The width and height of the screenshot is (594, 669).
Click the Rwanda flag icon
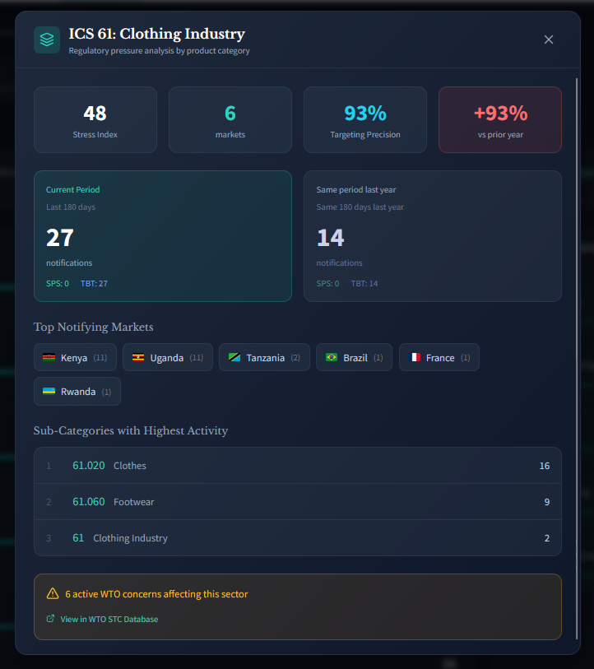(49, 392)
